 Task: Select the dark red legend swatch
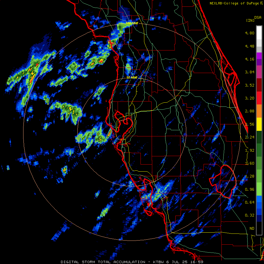(259, 85)
